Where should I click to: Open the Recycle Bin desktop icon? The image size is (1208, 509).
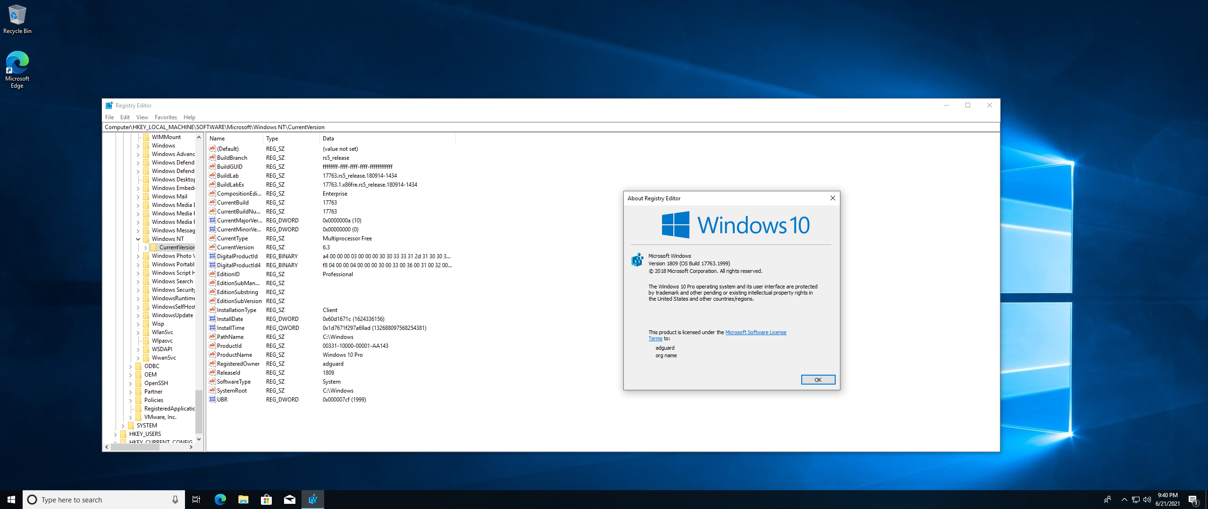pyautogui.click(x=17, y=19)
